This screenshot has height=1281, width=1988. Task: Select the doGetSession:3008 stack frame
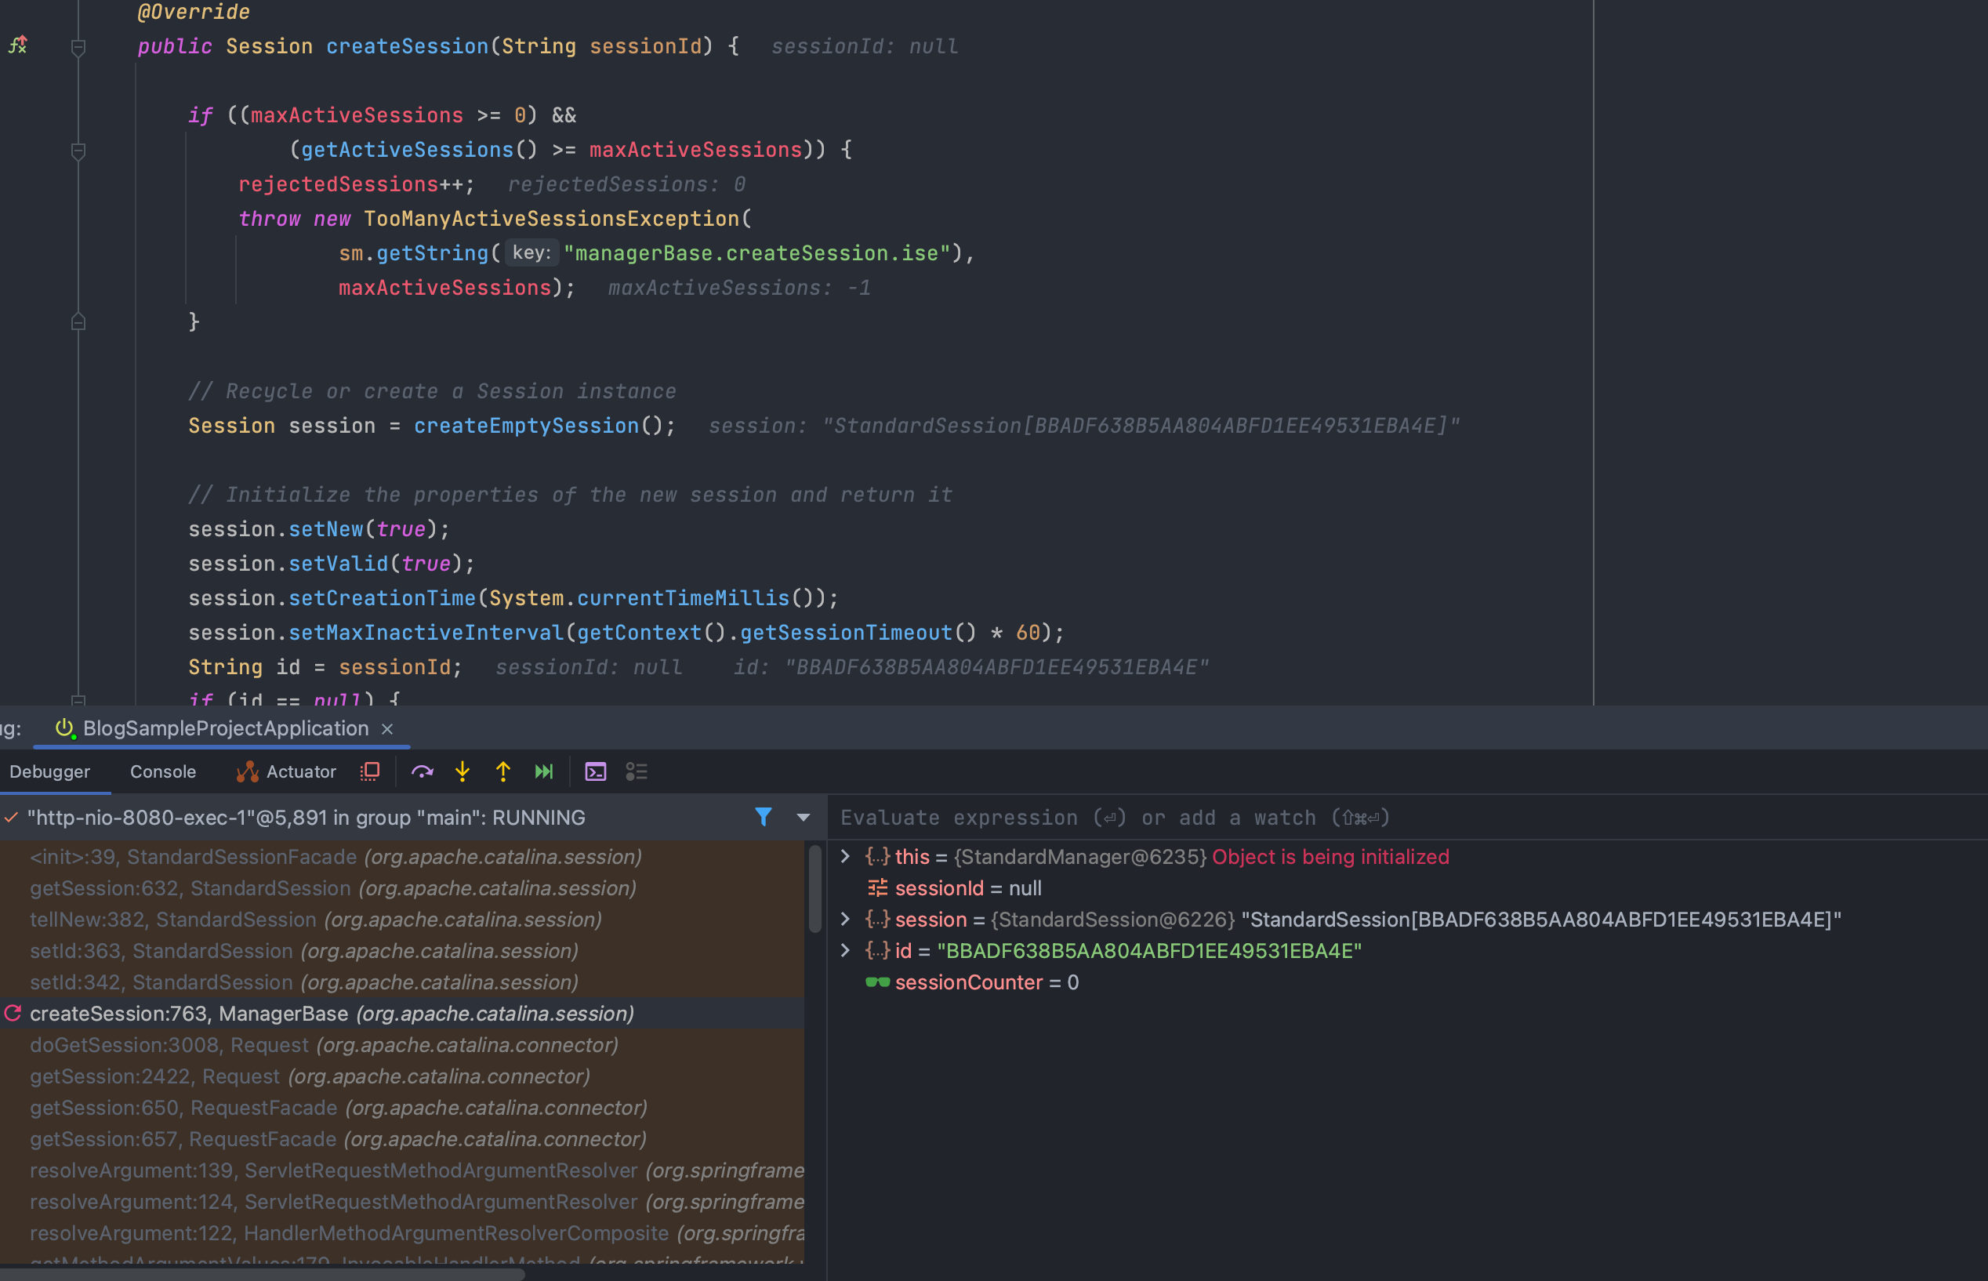click(x=324, y=1045)
